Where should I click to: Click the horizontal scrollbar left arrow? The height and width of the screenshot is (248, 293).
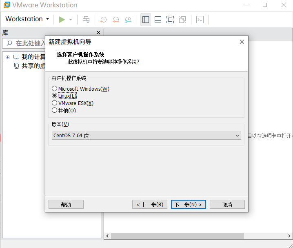(107, 236)
